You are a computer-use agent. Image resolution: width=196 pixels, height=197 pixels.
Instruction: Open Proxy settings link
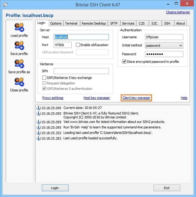[x=53, y=98]
